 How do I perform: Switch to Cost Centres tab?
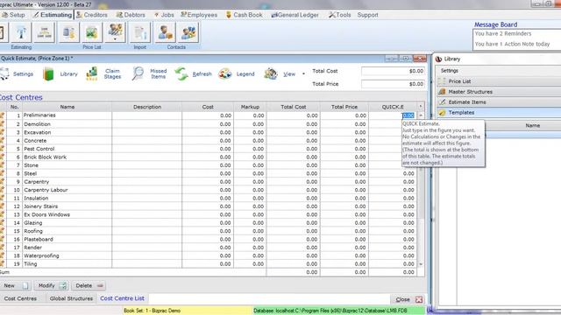(x=20, y=298)
